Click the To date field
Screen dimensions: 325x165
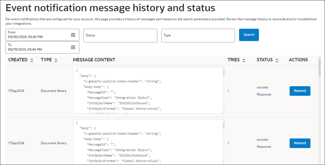pyautogui.click(x=42, y=47)
